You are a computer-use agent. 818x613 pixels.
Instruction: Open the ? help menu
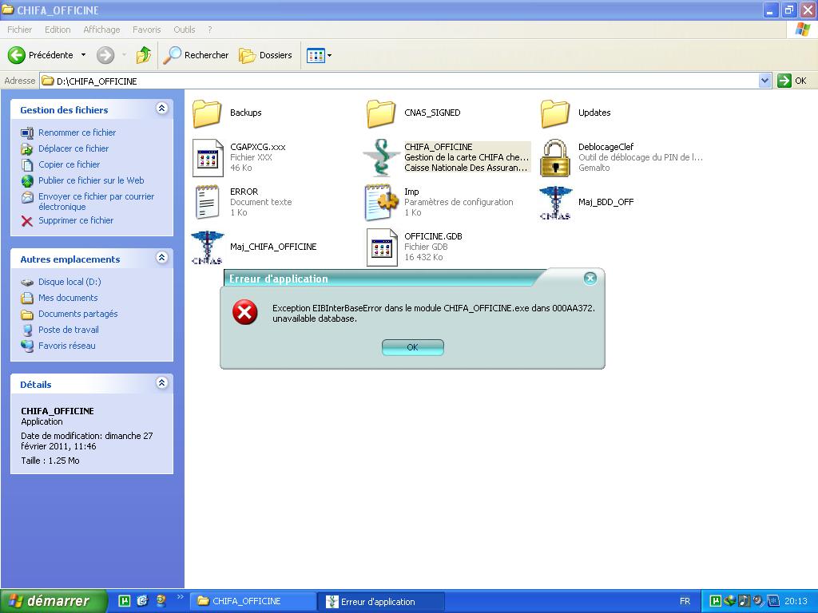(x=210, y=30)
